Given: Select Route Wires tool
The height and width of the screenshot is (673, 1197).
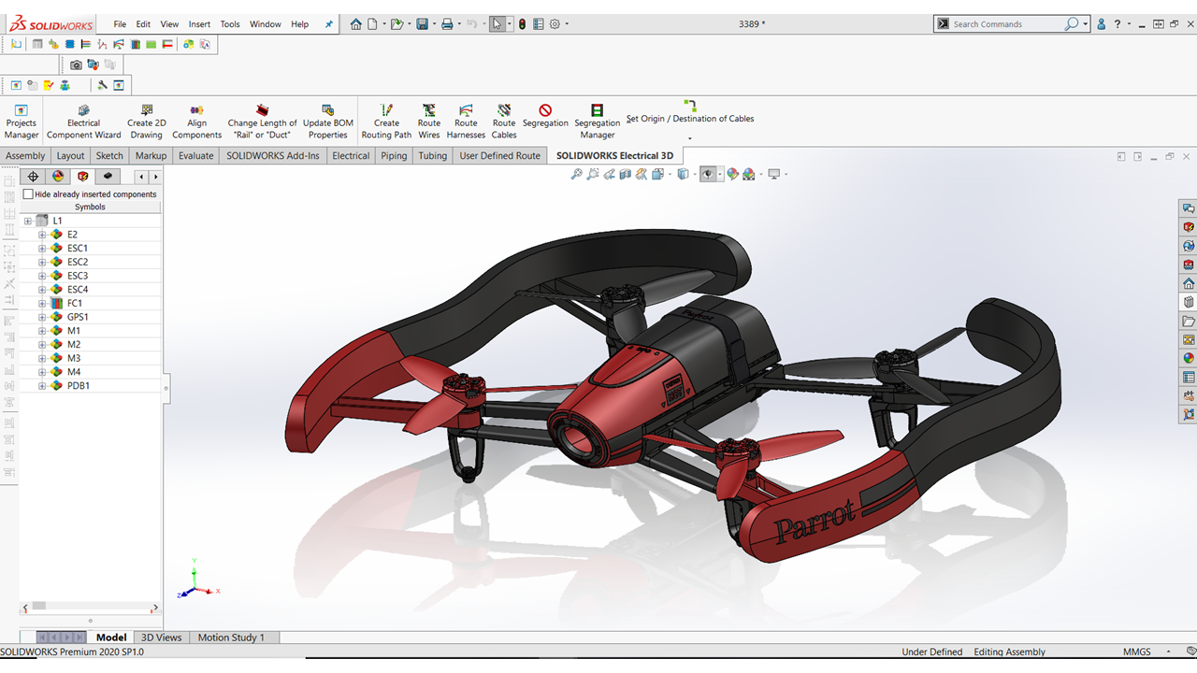Looking at the screenshot, I should coord(429,122).
